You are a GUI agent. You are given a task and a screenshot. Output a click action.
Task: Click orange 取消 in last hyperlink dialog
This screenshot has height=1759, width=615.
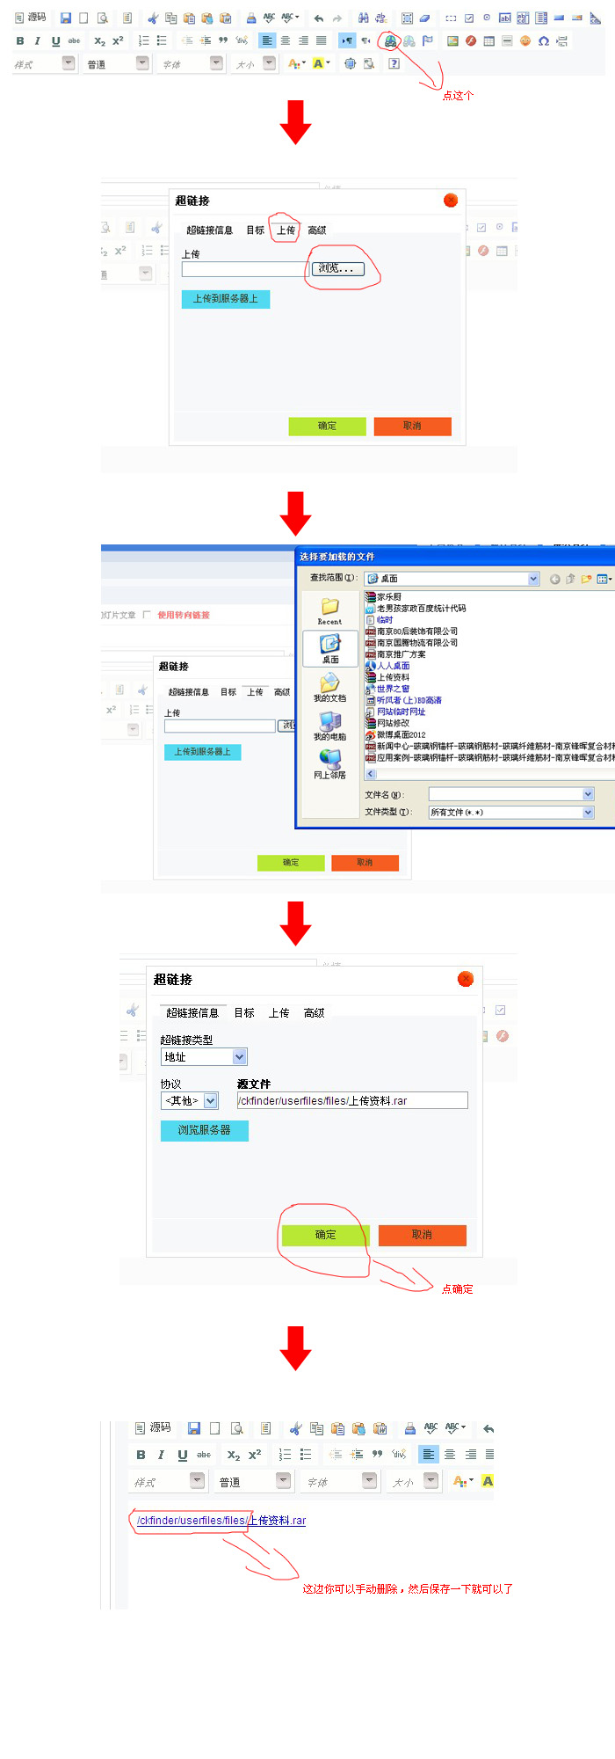(x=423, y=1235)
